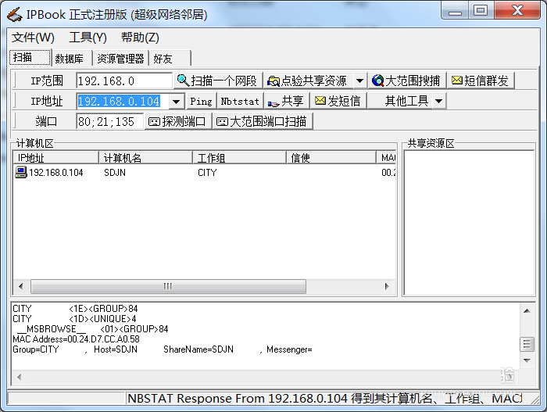Image resolution: width=547 pixels, height=412 pixels.
Task: Open the IP地址 combo box dropdown
Action: (176, 102)
